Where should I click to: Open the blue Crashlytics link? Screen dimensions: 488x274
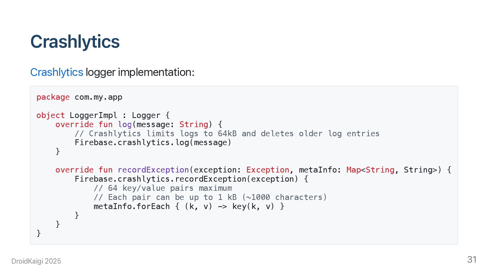[57, 72]
